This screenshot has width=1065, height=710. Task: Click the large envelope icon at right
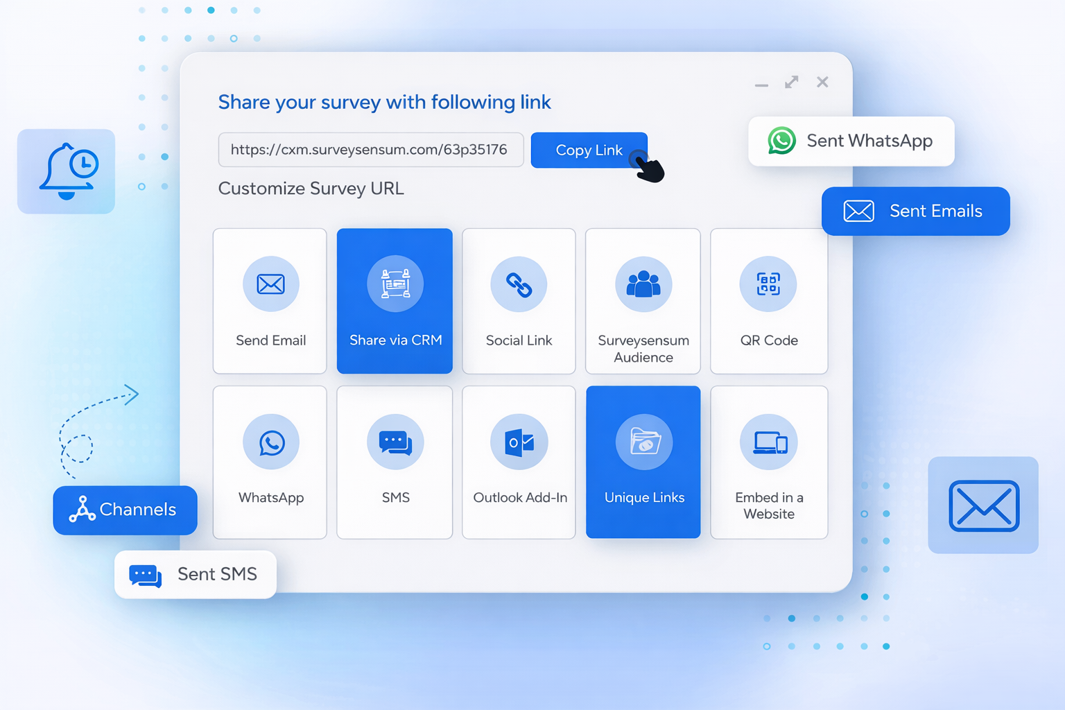(983, 505)
